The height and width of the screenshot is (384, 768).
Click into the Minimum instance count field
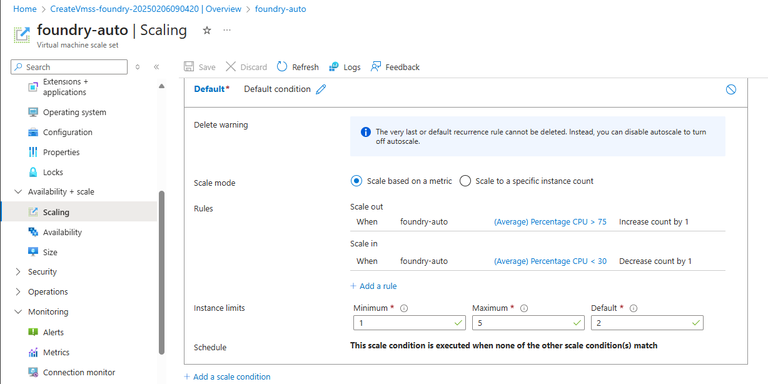410,323
